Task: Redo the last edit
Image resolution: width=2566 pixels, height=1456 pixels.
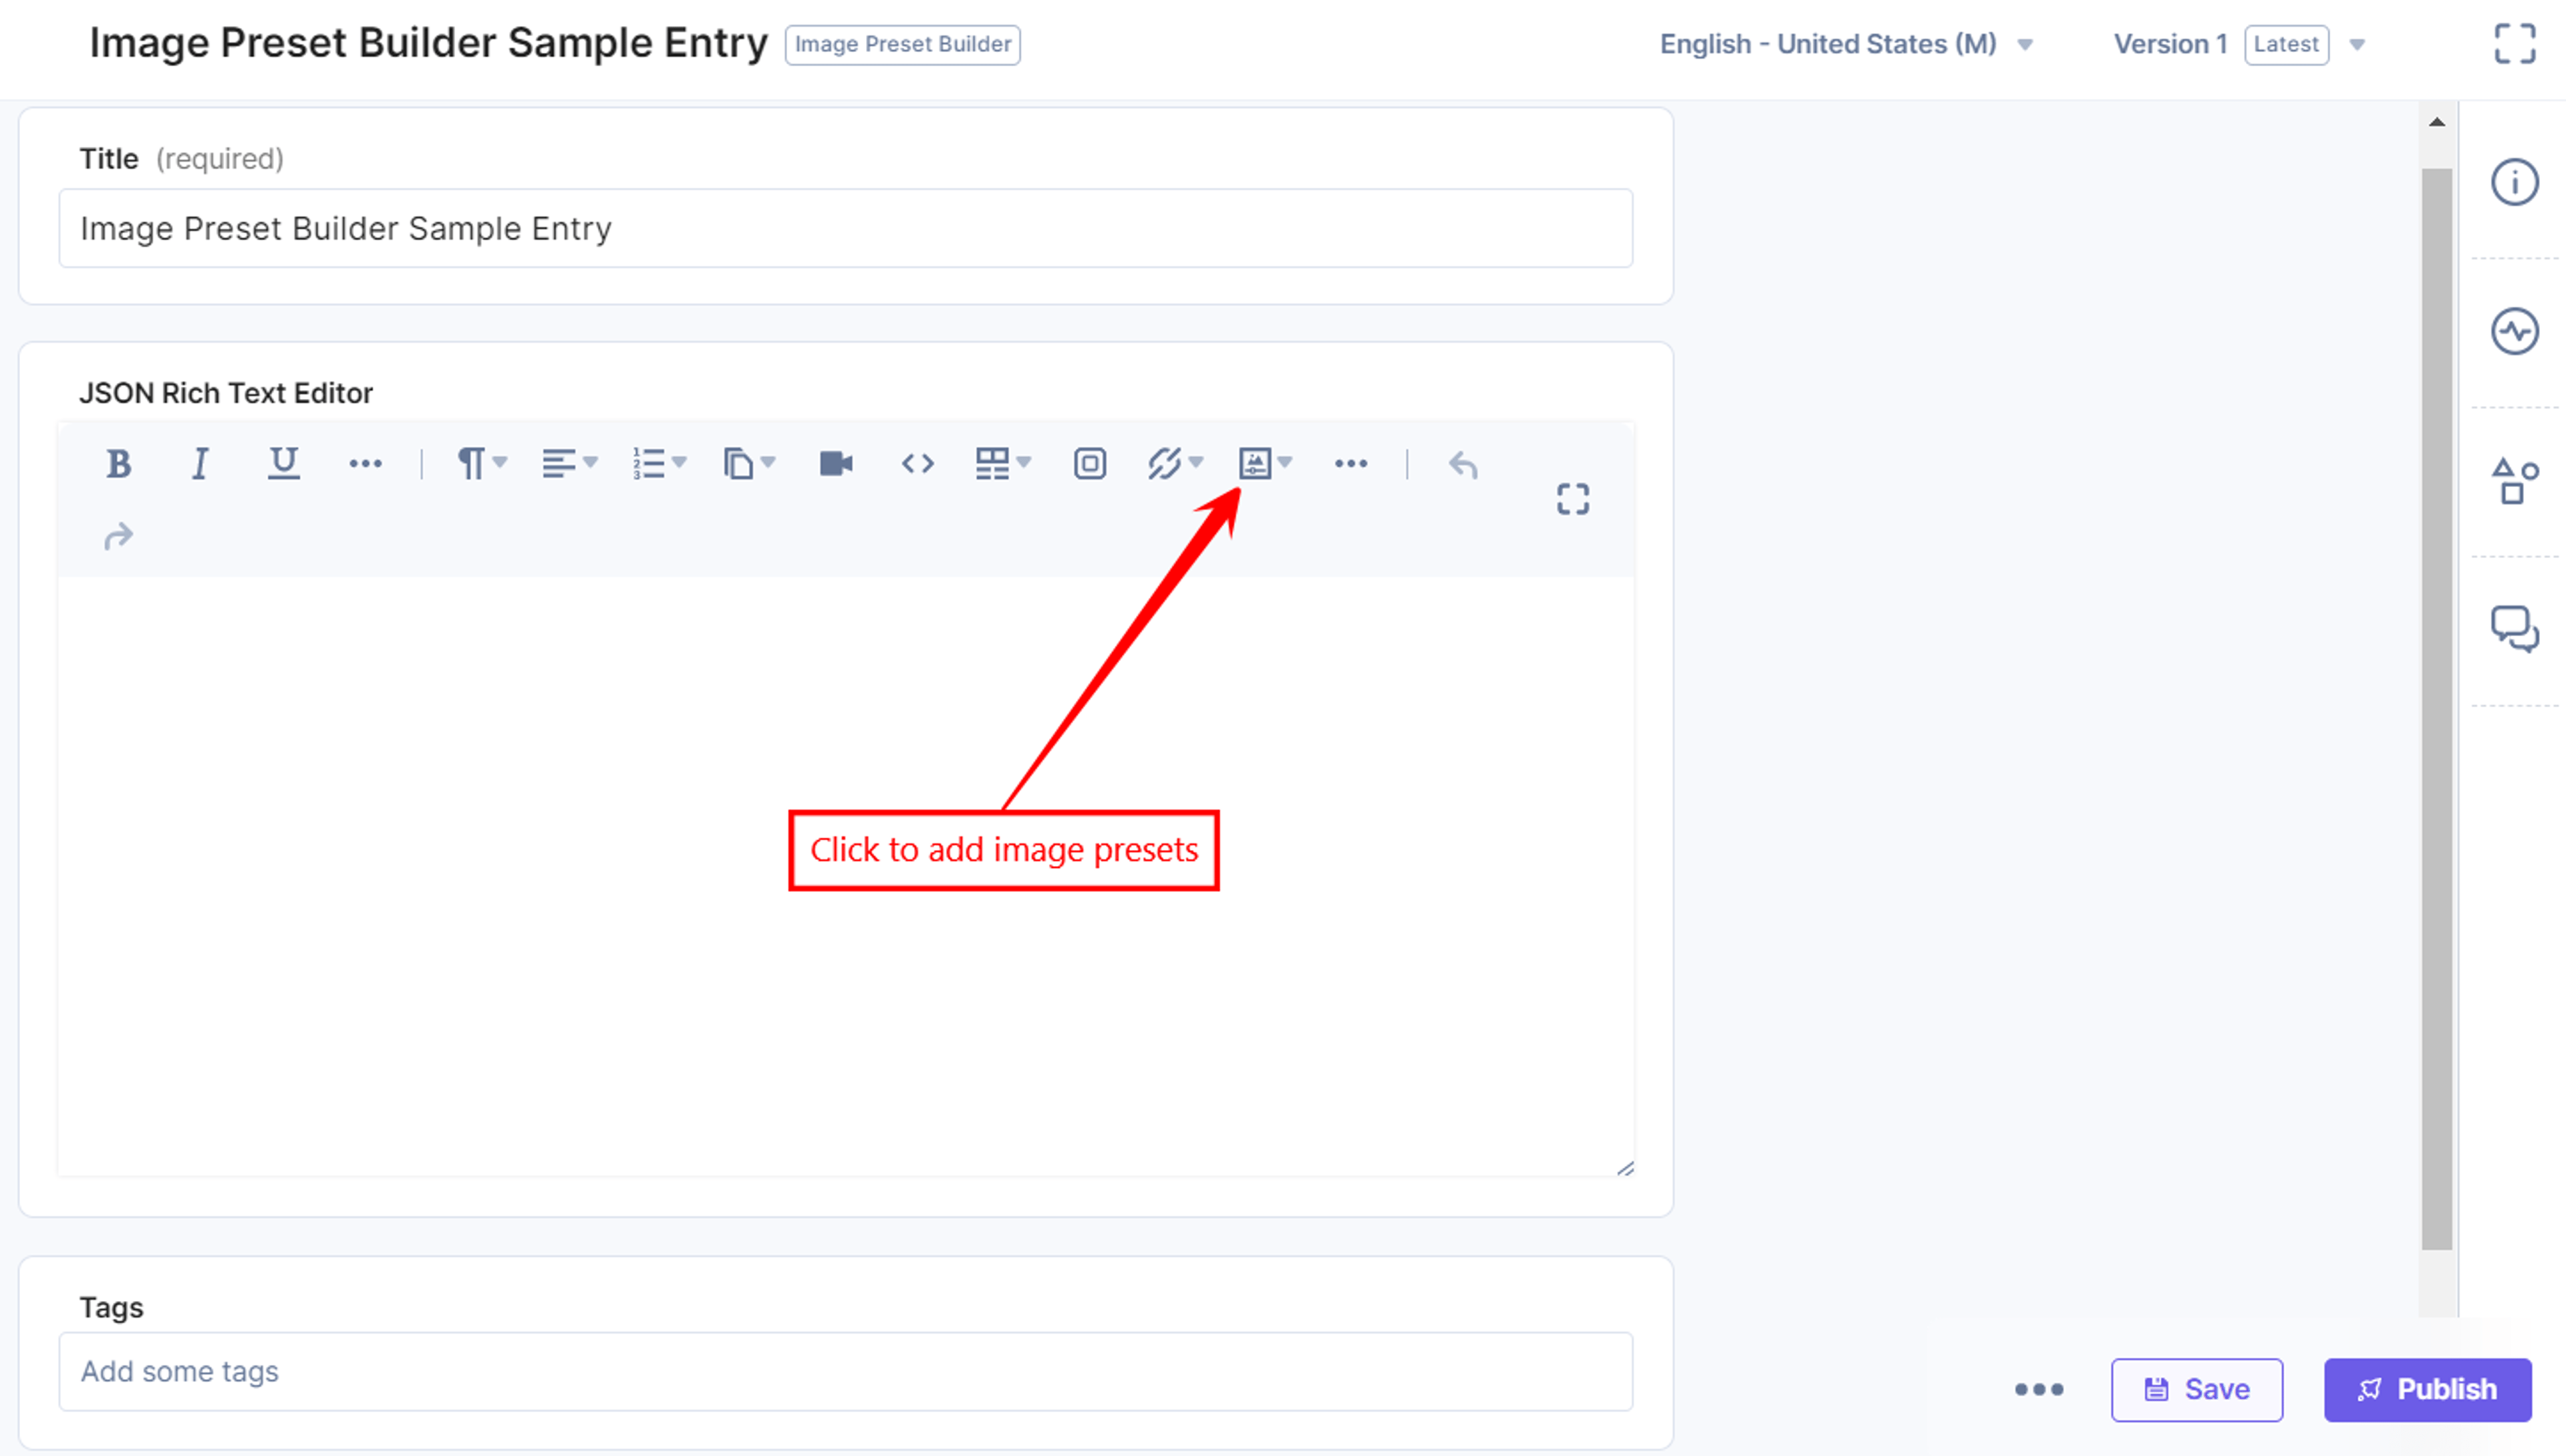Action: coord(118,537)
